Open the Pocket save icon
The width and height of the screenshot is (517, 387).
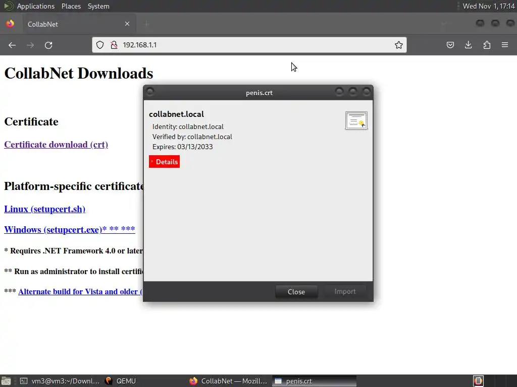[x=450, y=45]
